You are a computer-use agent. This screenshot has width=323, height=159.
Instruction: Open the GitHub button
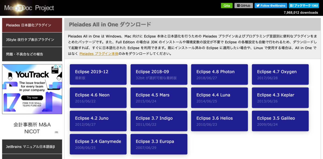point(244,5)
